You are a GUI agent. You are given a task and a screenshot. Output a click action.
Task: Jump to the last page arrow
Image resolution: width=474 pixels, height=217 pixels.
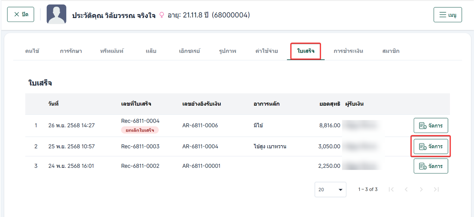[x=436, y=189]
